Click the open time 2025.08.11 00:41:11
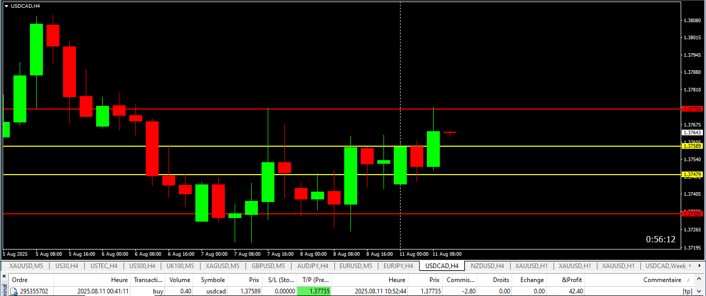The height and width of the screenshot is (296, 706). point(103,291)
